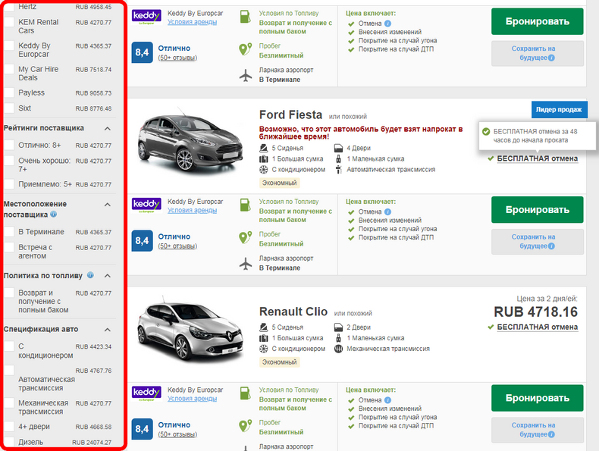Tick the 'Автоматическая трансмиссия' checkbox
599x451 pixels.
point(9,371)
